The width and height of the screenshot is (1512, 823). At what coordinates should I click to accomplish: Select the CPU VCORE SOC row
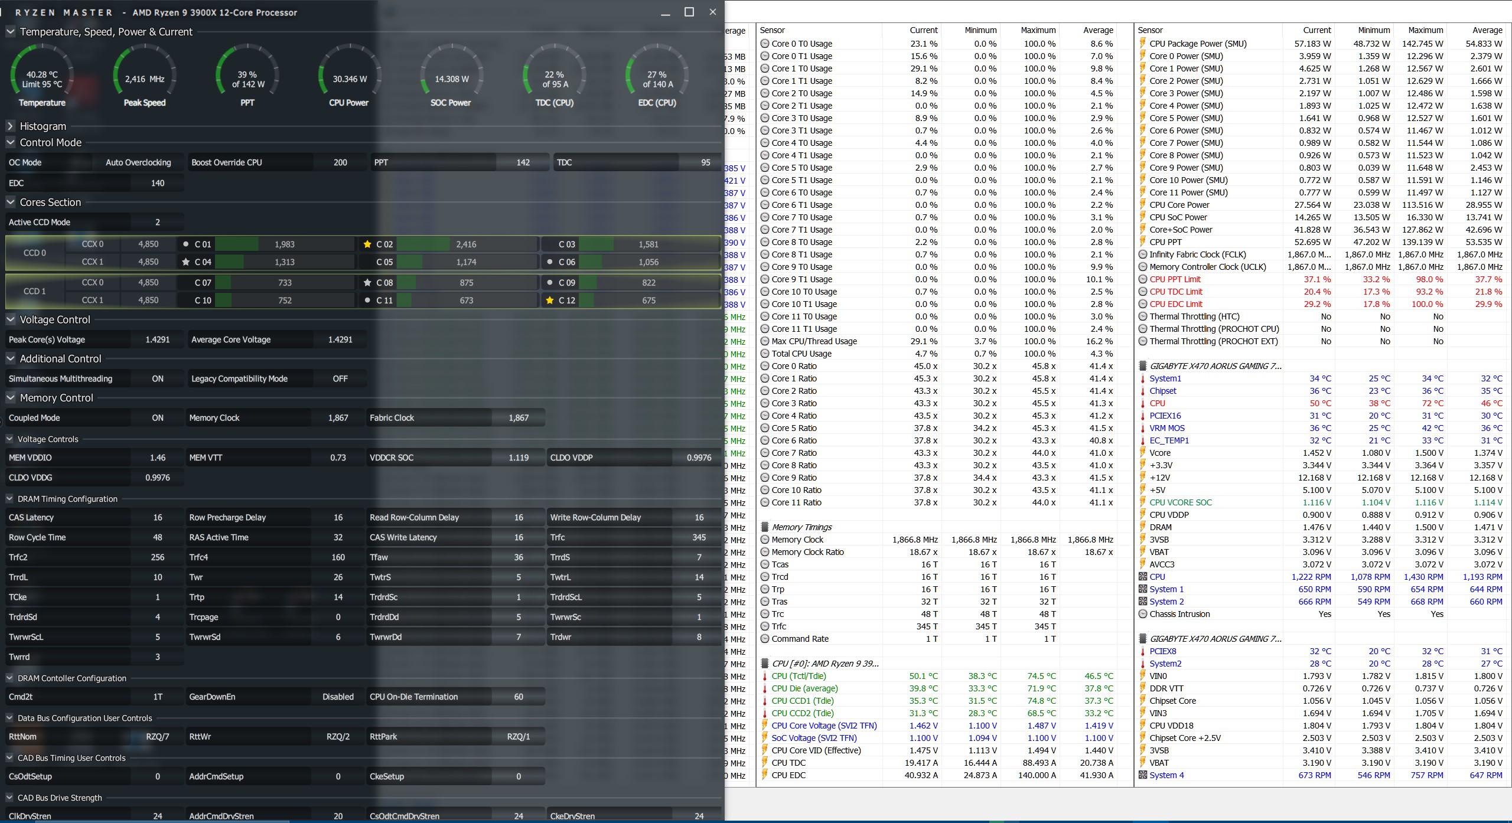tap(1321, 502)
